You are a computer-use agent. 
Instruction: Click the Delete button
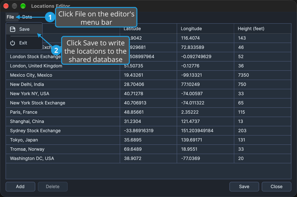tap(53, 186)
